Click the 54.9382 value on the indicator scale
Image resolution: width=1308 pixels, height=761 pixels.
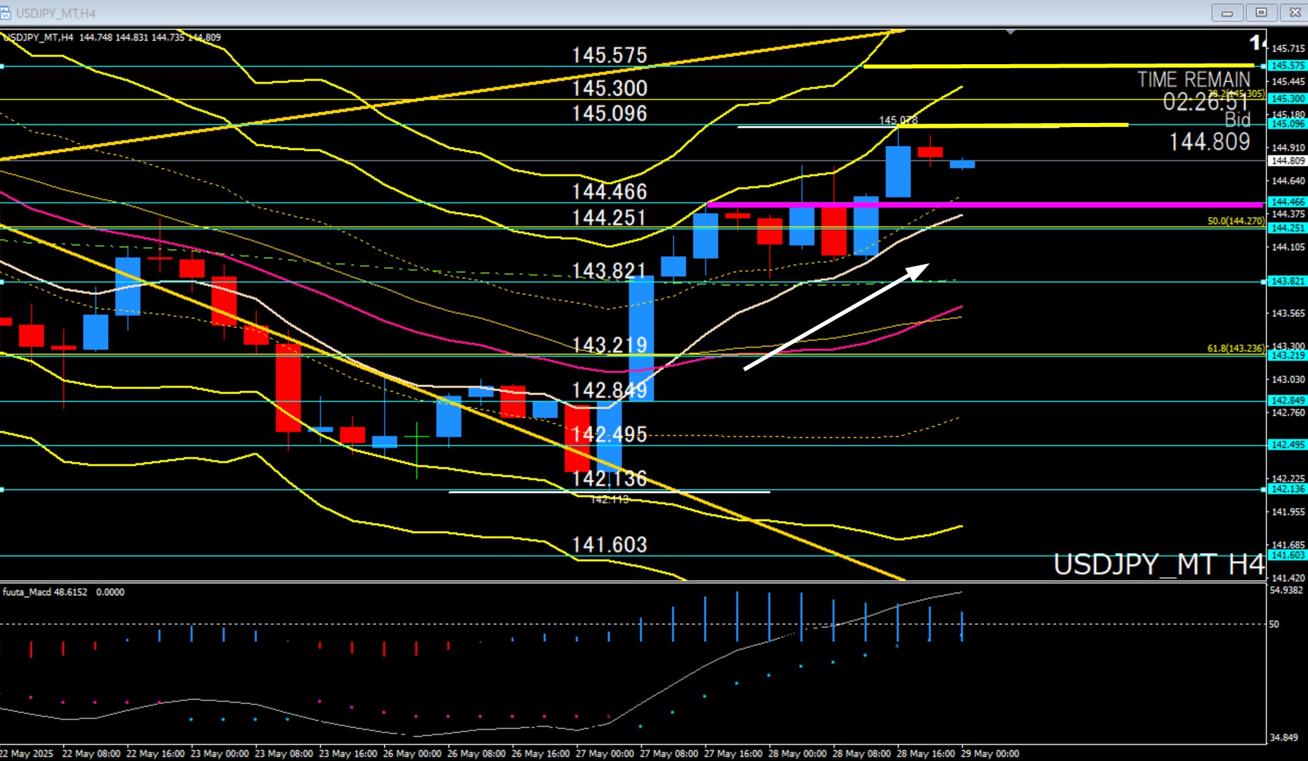[x=1287, y=590]
